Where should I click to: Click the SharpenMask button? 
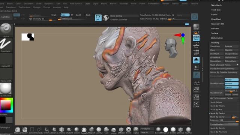[231, 54]
